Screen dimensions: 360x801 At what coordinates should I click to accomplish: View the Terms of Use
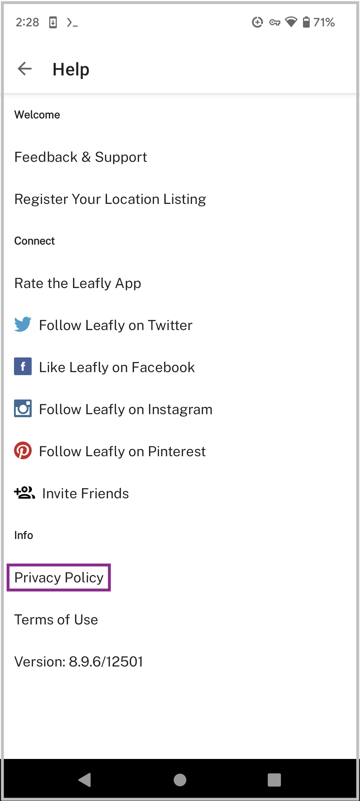[x=56, y=620]
